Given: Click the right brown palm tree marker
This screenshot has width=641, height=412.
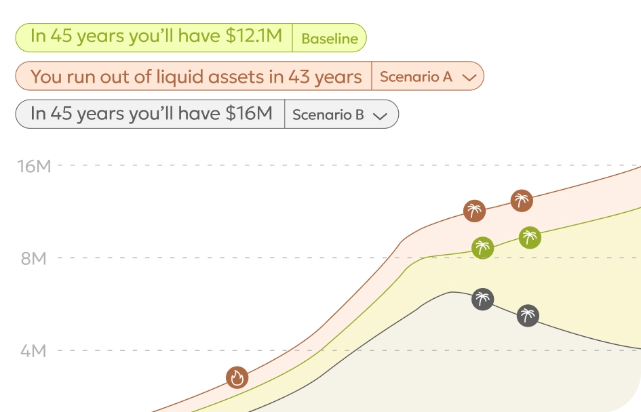Looking at the screenshot, I should pyautogui.click(x=522, y=201).
